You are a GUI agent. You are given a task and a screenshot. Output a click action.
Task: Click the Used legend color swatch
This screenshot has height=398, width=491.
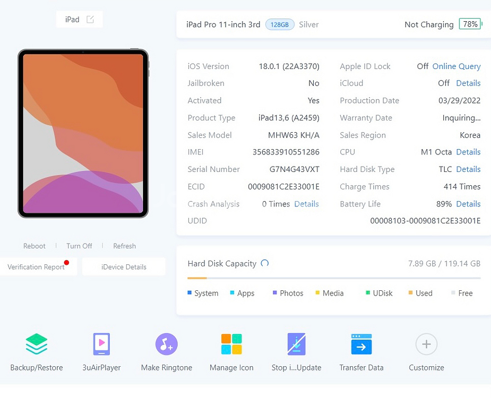point(410,293)
